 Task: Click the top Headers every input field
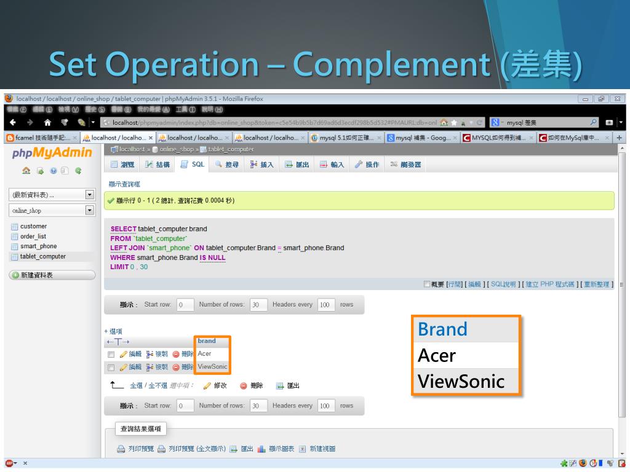tap(326, 305)
